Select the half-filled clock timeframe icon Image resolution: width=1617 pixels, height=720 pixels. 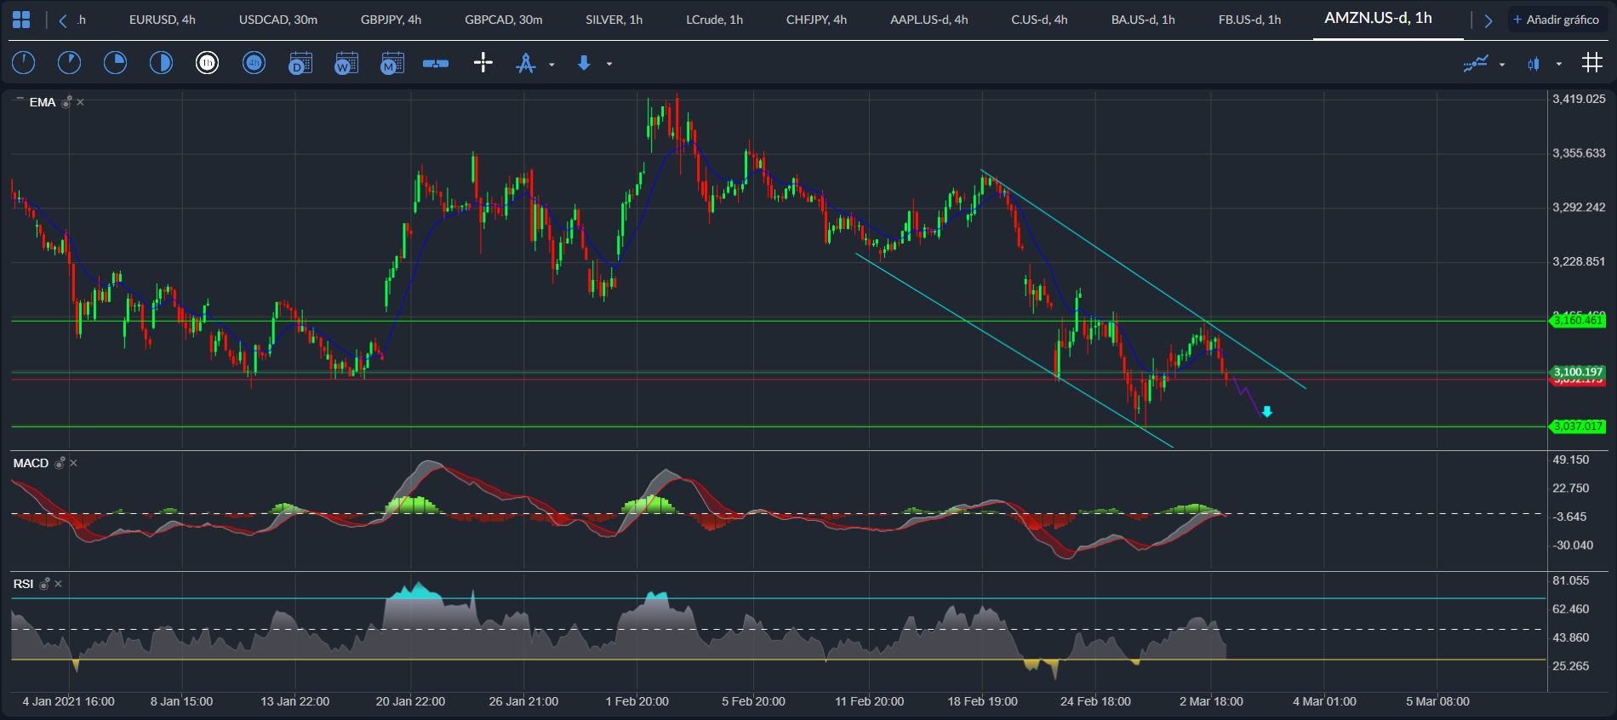pos(161,63)
